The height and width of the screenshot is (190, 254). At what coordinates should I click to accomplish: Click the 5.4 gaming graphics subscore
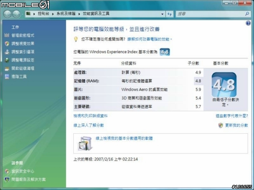click(x=198, y=98)
